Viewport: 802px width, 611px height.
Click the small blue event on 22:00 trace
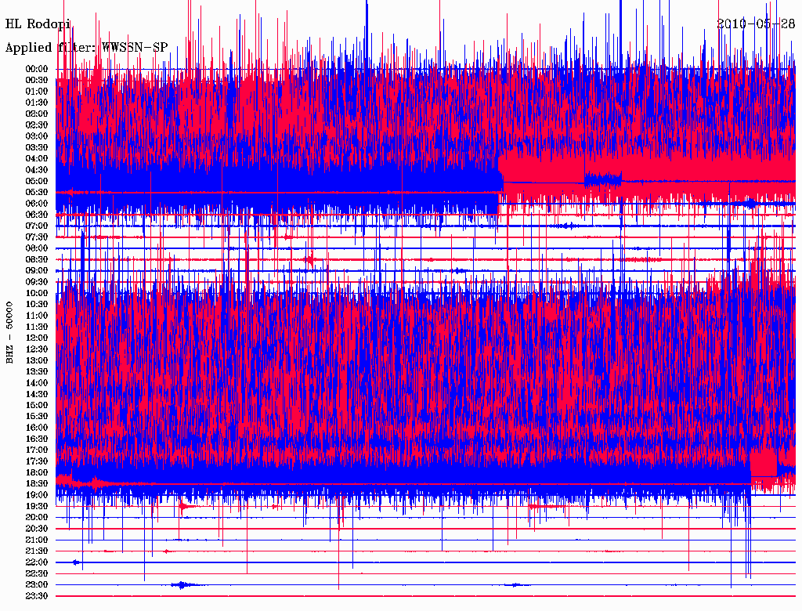76,562
